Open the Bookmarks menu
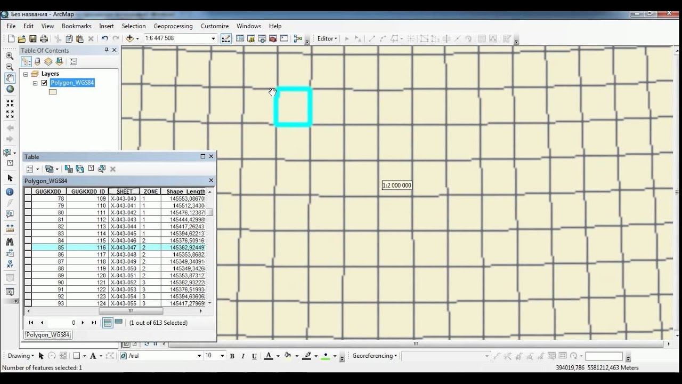Viewport: 682px width, 384px height. pos(76,26)
